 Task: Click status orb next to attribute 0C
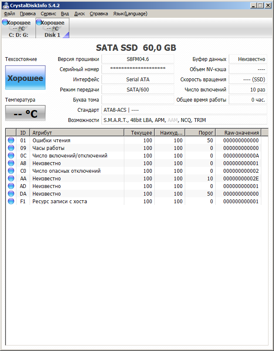point(11,156)
